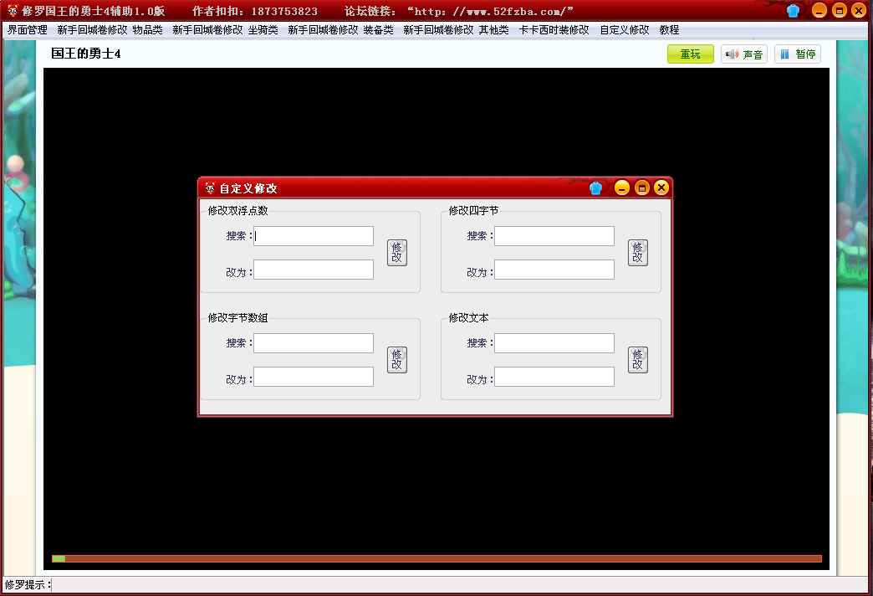Focus the 改为 field under 修改文本
This screenshot has height=596, width=873.
pos(554,377)
